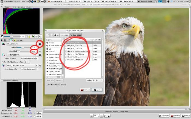Click the exposure compensation slider
191x119 pixels.
12,36
